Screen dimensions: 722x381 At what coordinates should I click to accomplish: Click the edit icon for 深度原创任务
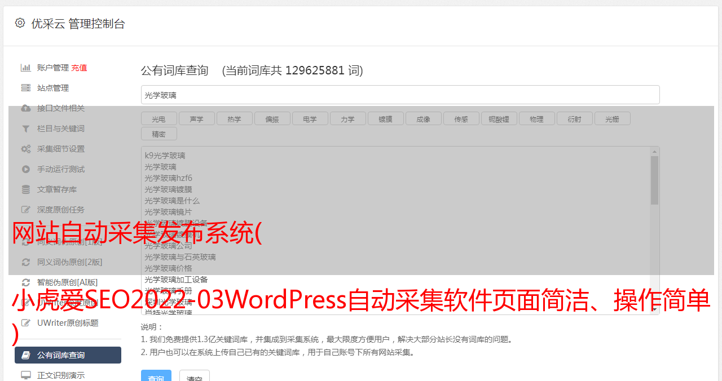tap(26, 210)
